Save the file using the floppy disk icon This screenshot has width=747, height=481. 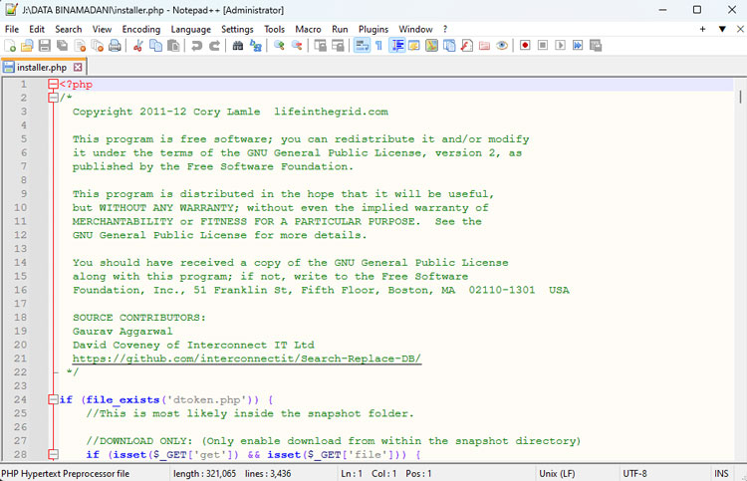coord(45,46)
